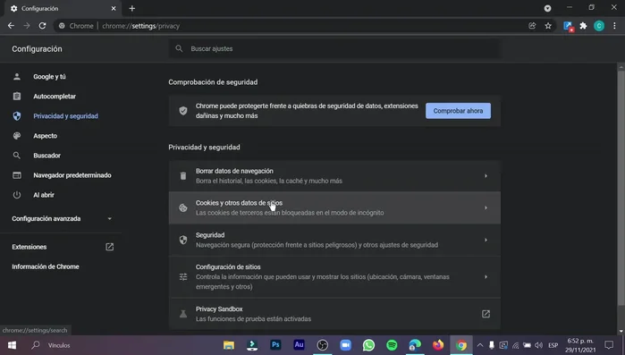
Task: Open Aspecto section
Action: tap(45, 136)
